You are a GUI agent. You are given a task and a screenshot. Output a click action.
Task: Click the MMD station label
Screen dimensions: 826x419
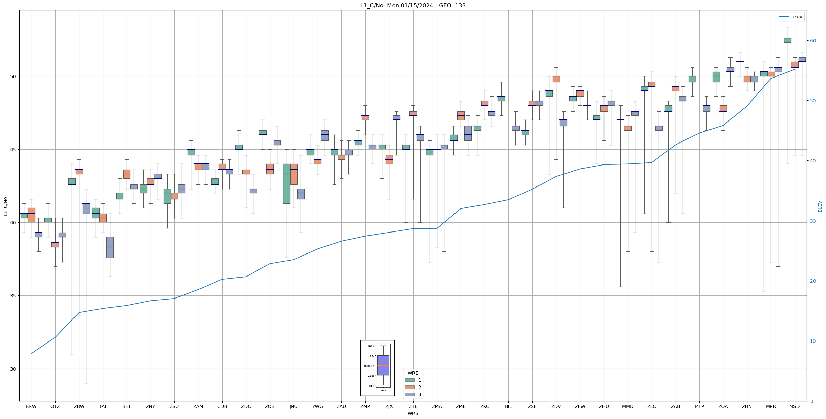coord(628,406)
